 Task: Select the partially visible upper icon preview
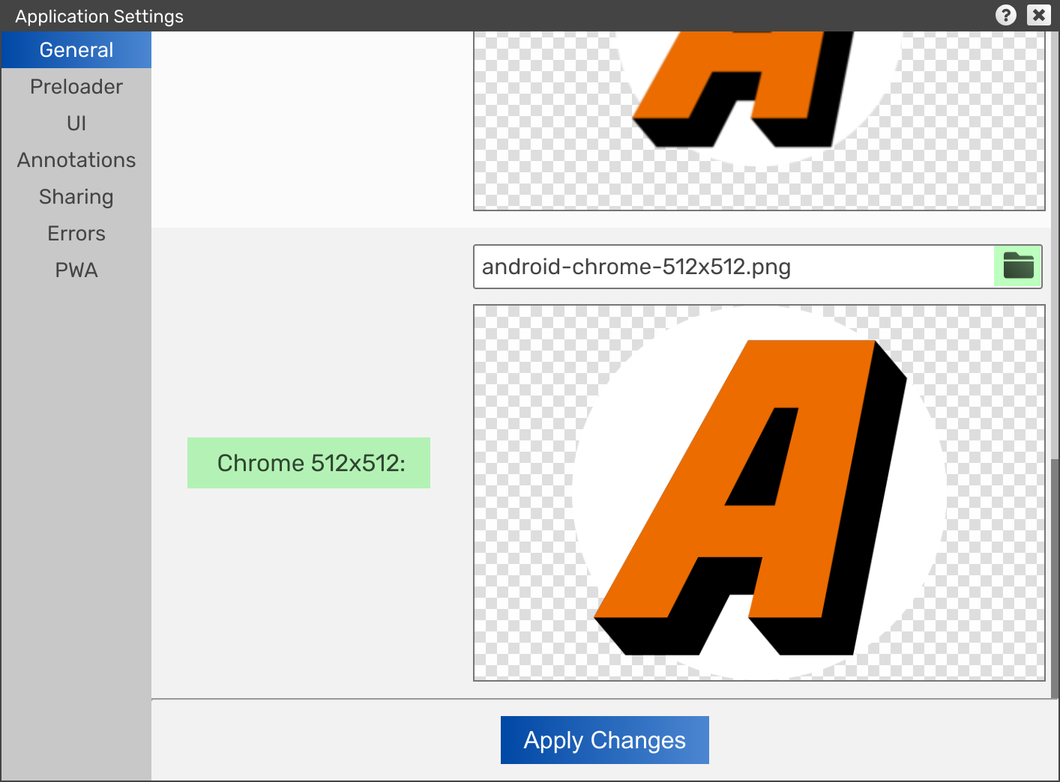pos(759,121)
